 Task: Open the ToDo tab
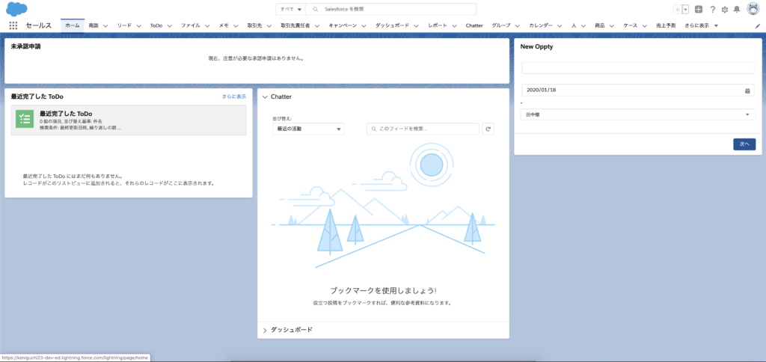(156, 25)
